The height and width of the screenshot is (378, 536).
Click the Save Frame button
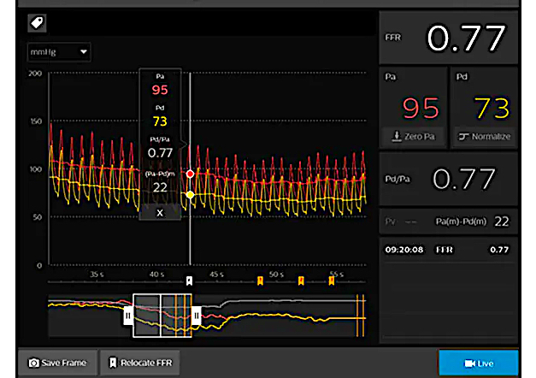(58, 363)
